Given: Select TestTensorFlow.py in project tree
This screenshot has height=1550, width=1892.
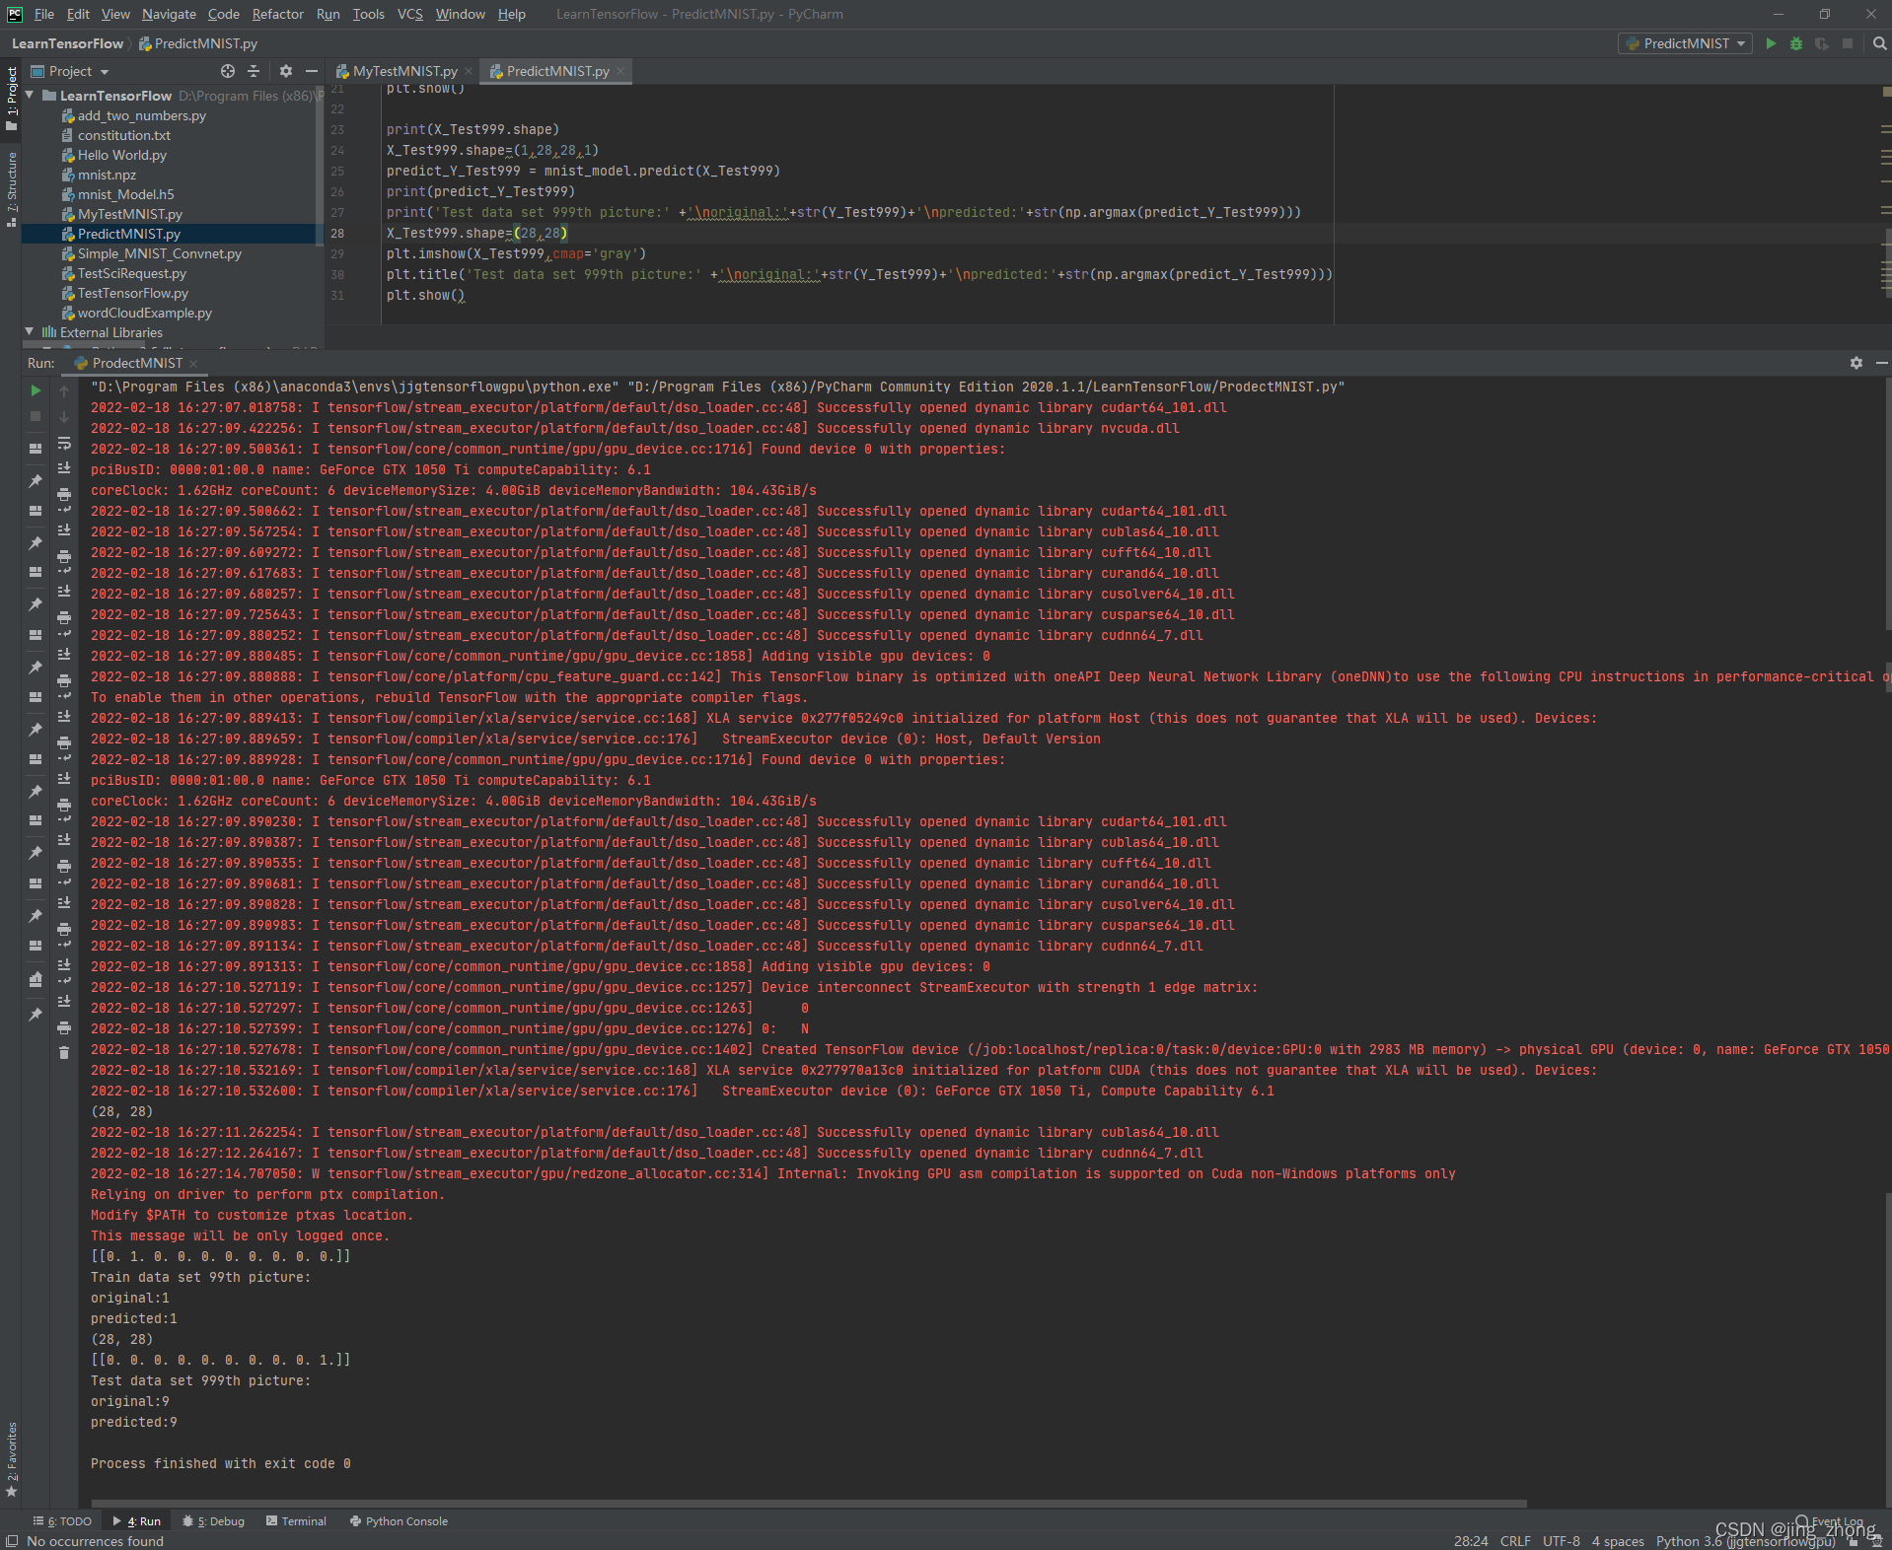Looking at the screenshot, I should (132, 293).
